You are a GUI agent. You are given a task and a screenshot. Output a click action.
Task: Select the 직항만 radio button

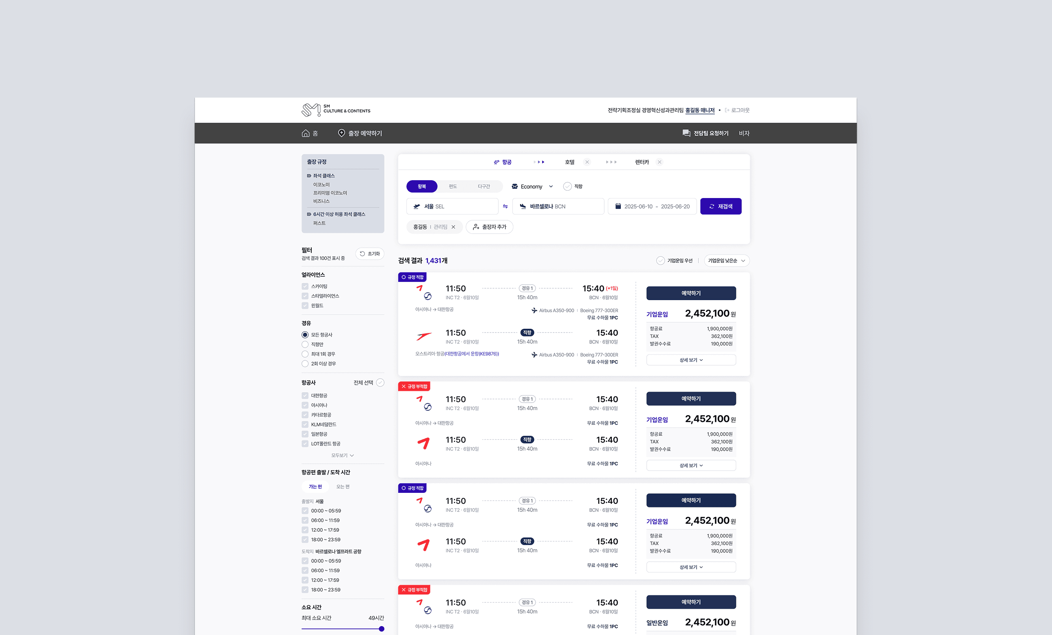coord(305,344)
